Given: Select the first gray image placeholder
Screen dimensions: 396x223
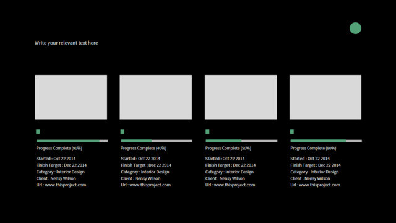Looking at the screenshot, I should [x=71, y=97].
